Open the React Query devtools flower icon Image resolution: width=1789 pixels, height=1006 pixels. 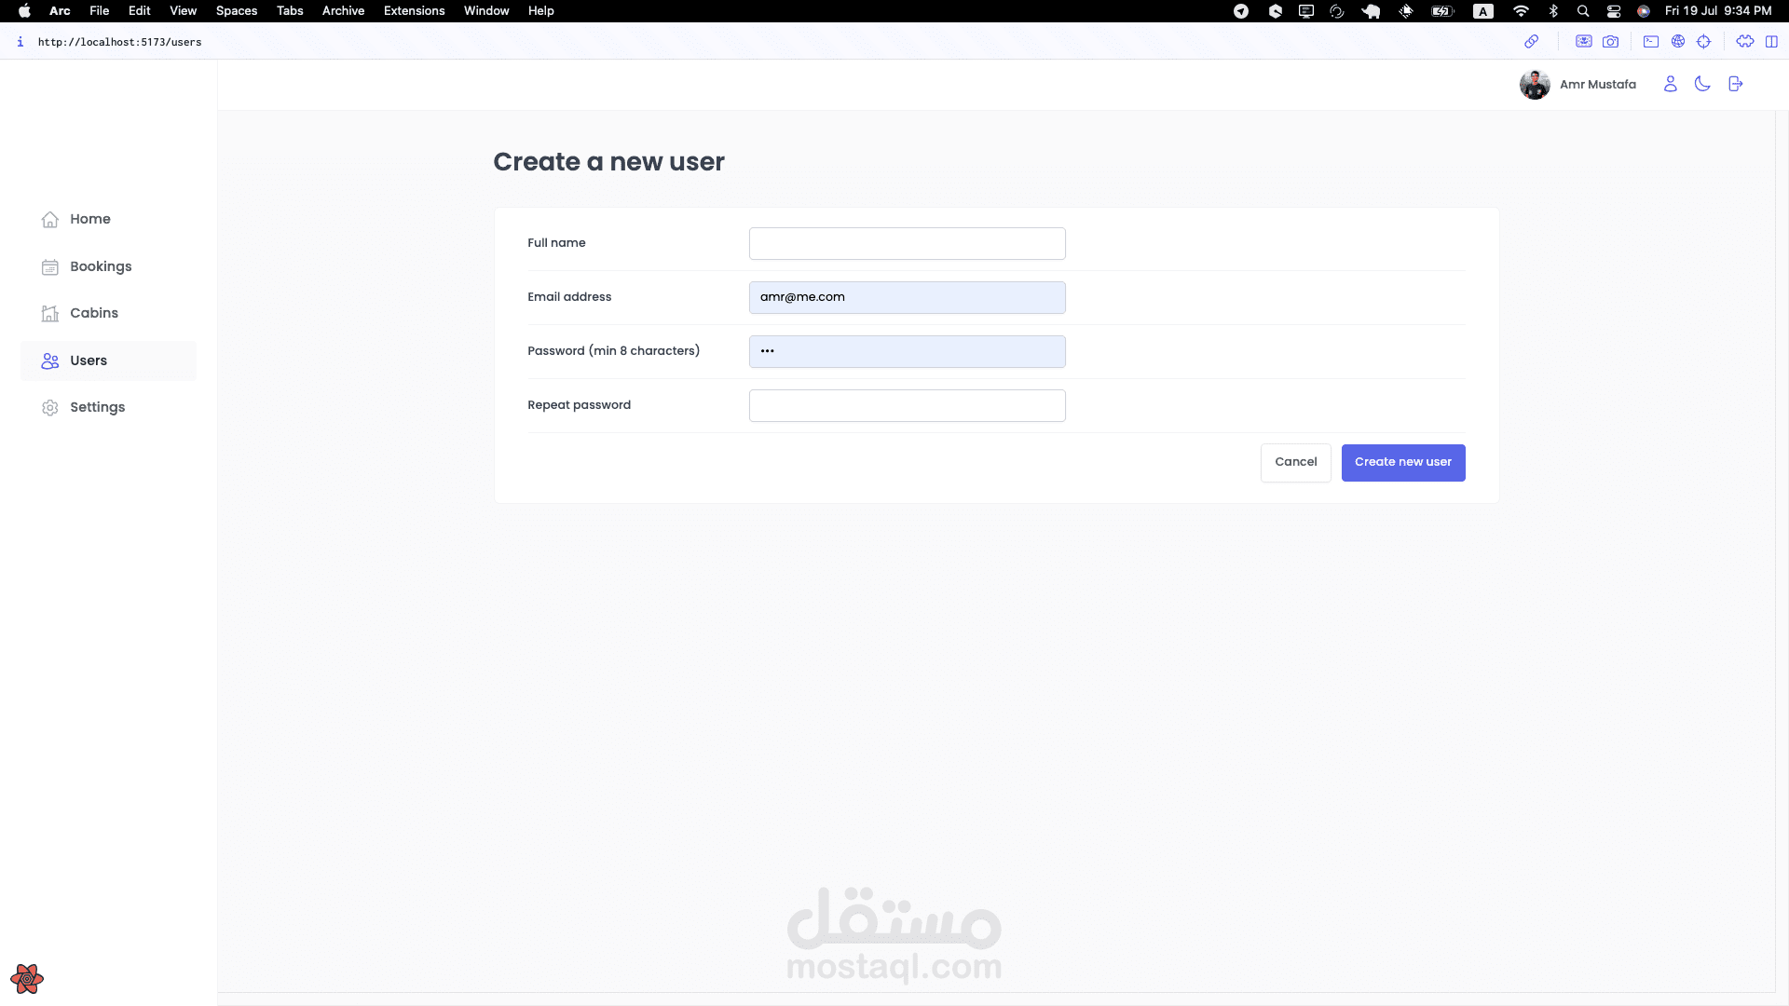(27, 978)
